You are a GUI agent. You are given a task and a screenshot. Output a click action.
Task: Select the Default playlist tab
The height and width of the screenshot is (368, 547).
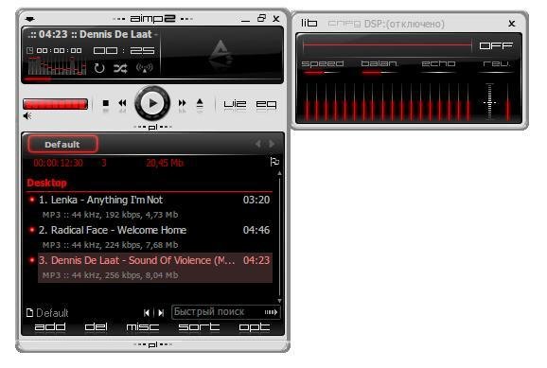[x=62, y=144]
